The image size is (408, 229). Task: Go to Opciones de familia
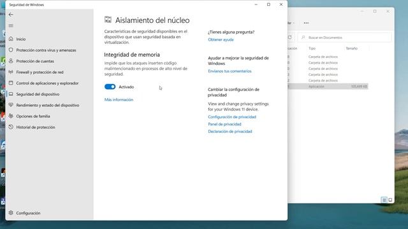tap(33, 116)
